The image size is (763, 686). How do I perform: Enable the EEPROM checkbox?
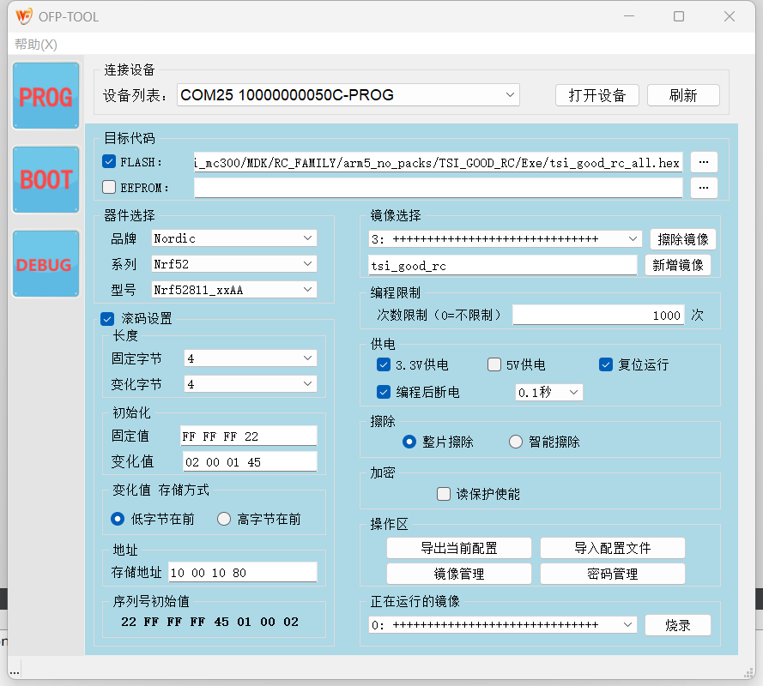point(106,187)
